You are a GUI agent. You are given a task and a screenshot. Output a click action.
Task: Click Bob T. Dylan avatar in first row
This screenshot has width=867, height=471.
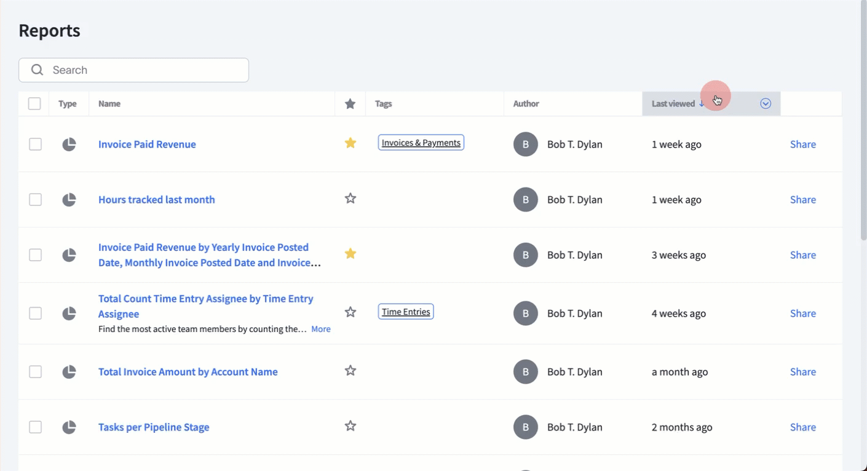coord(525,144)
